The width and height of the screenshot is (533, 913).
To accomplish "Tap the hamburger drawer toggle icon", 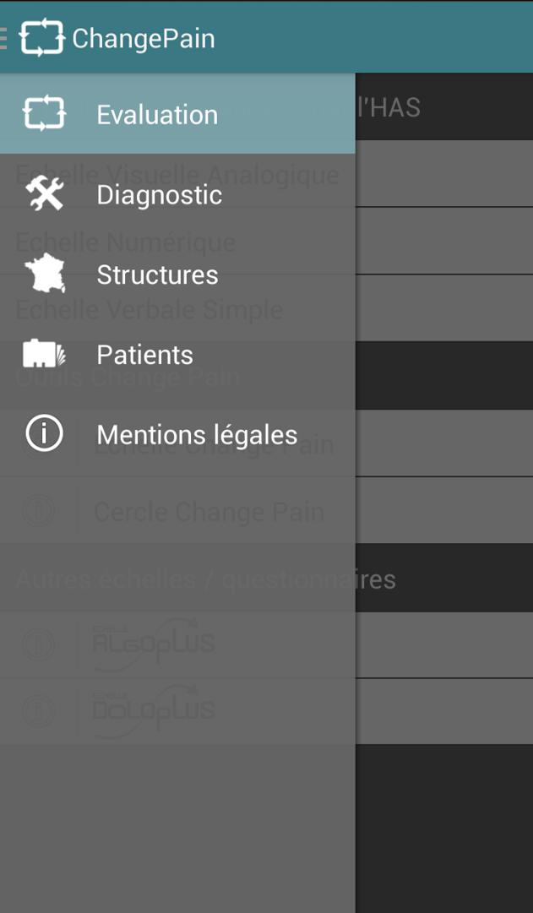I will coord(4,38).
